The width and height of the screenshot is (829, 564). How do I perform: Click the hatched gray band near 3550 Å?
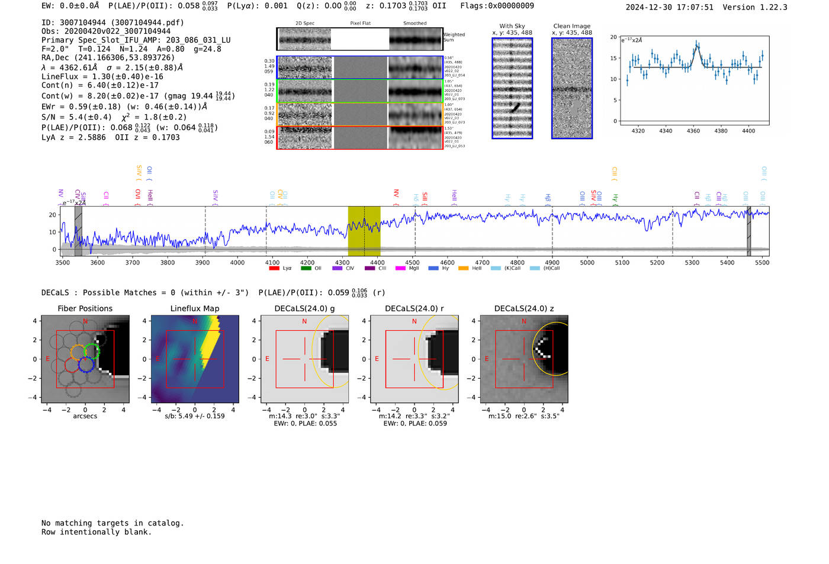click(x=78, y=231)
